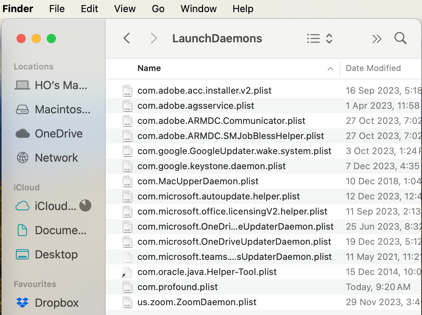The width and height of the screenshot is (422, 315).
Task: Select com.profound.plist file
Action: pyautogui.click(x=177, y=287)
